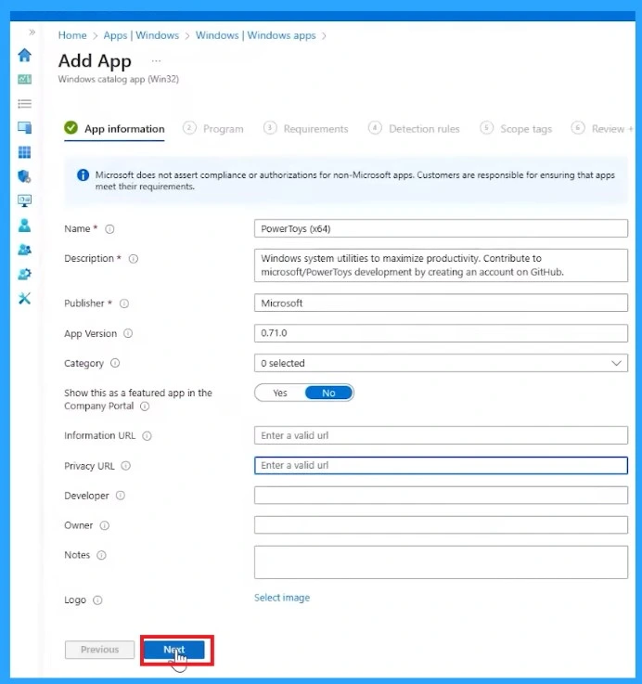The width and height of the screenshot is (642, 684).
Task: Open Tenant administration gear icon
Action: coord(24,274)
